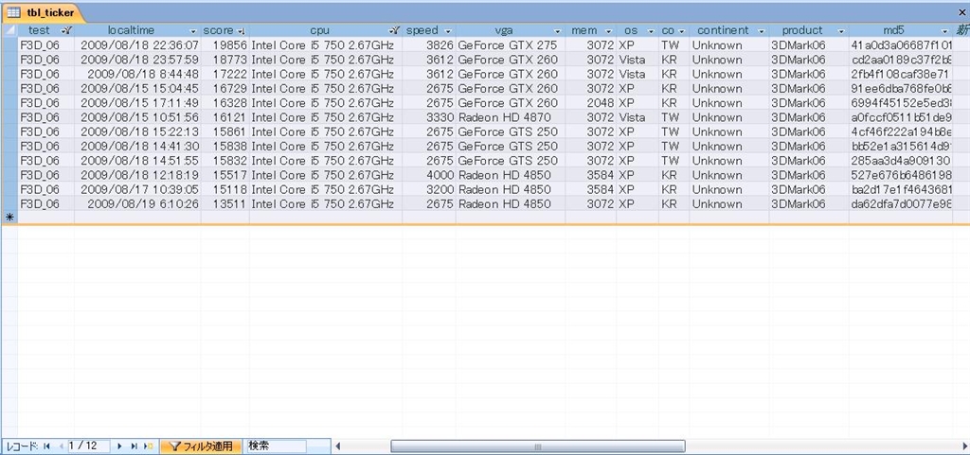Click speed cell 4000
The width and height of the screenshot is (970, 455).
(x=429, y=175)
